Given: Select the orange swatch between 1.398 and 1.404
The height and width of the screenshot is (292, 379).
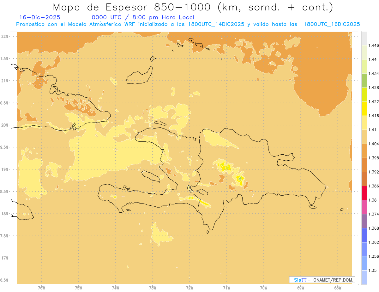Looking at the screenshot, I should point(364,151).
